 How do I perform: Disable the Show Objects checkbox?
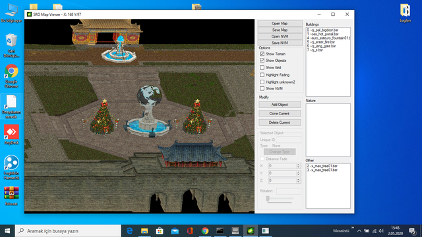tap(262, 61)
